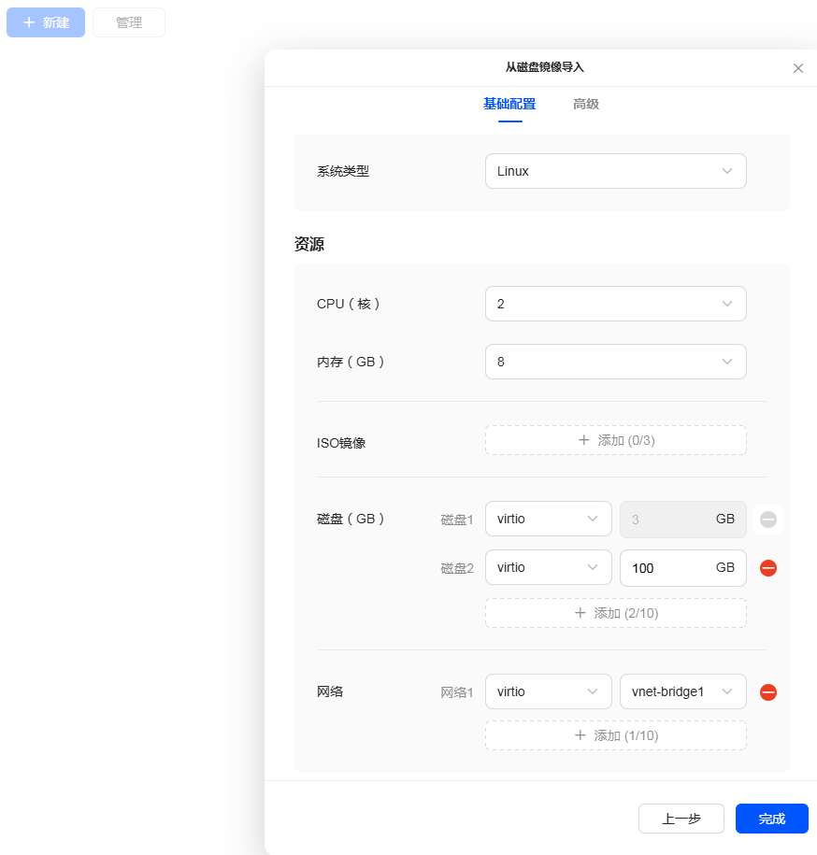This screenshot has width=817, height=855.
Task: Change disk 1 bus type virtio dropdown
Action: [548, 520]
